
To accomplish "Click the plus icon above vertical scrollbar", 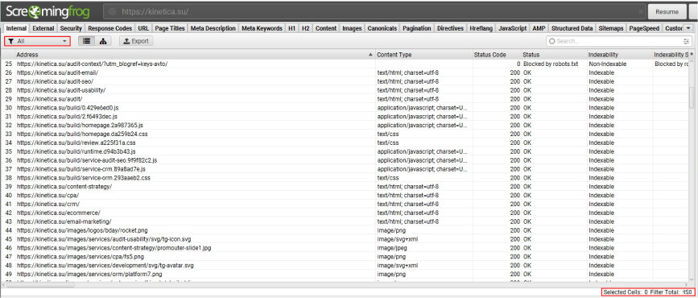I will pyautogui.click(x=692, y=54).
